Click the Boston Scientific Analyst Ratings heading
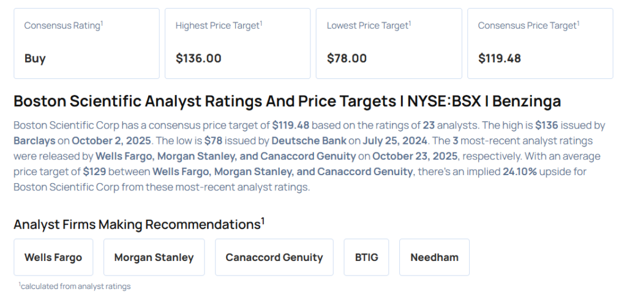The image size is (627, 305). tap(287, 101)
